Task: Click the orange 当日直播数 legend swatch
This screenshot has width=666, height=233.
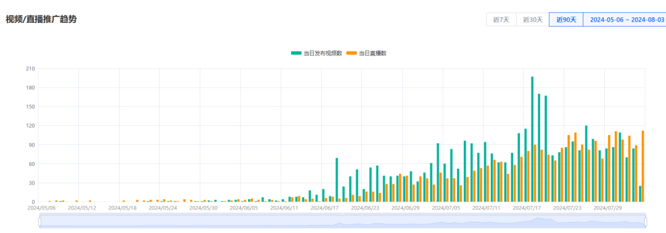Action: [x=351, y=53]
